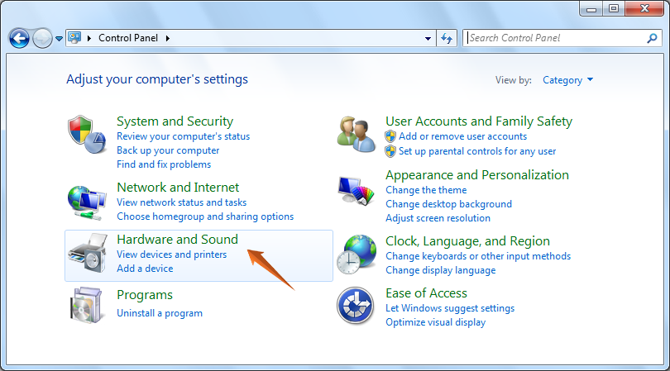Open the Programs disc box icon
Image resolution: width=670 pixels, height=371 pixels.
[87, 305]
